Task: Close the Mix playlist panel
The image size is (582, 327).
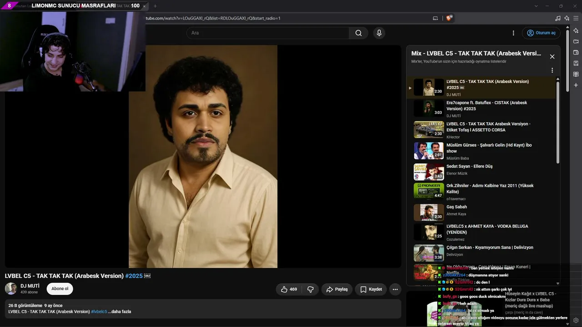Action: click(552, 57)
